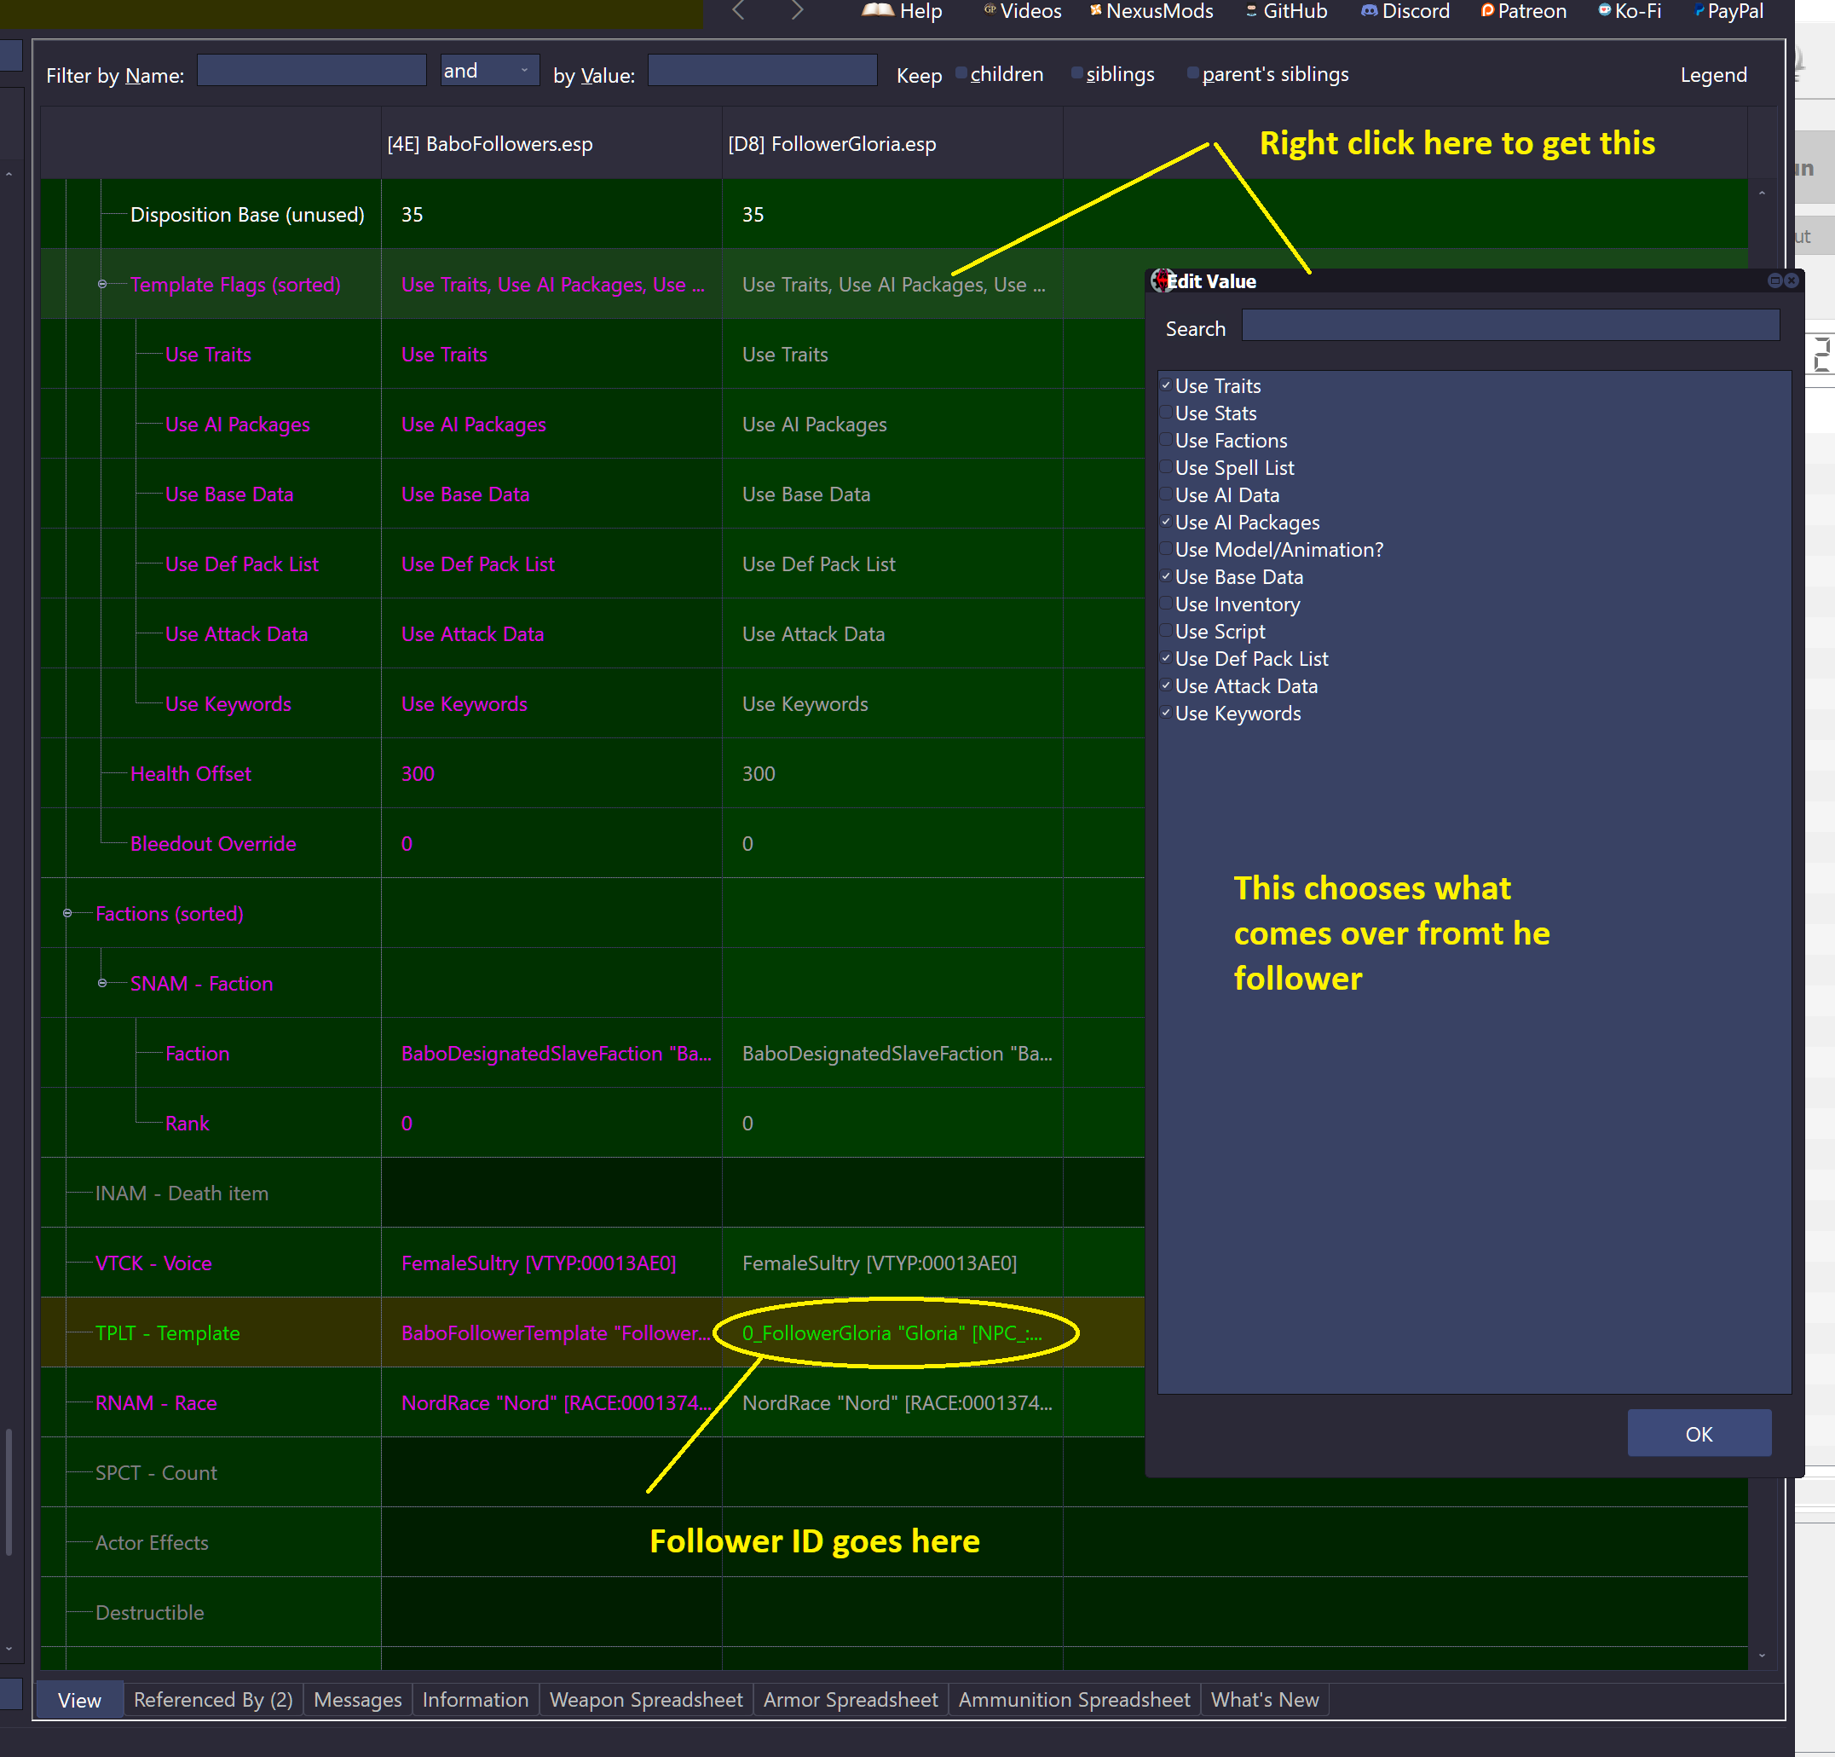Open the Legend button
1835x1757 pixels.
pos(1713,75)
